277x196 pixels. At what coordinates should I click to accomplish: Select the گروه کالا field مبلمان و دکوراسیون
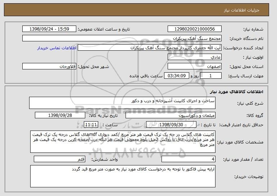[x=171, y=115]
